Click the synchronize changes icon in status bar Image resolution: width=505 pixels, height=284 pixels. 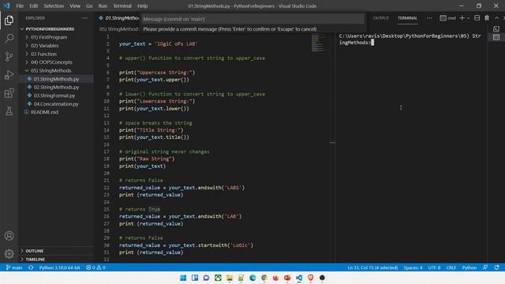(31, 267)
